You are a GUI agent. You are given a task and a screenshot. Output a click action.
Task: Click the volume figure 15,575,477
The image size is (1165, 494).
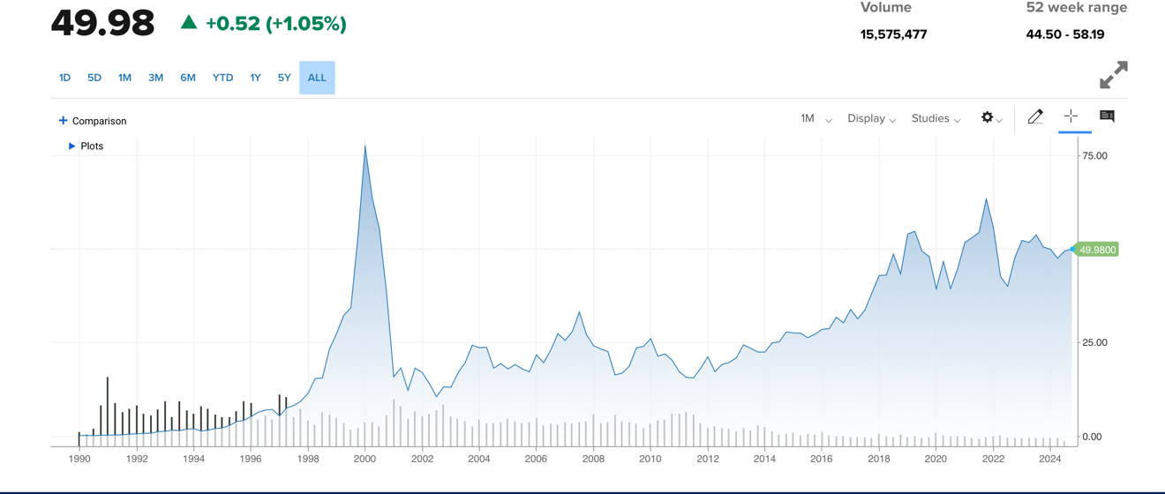893,34
